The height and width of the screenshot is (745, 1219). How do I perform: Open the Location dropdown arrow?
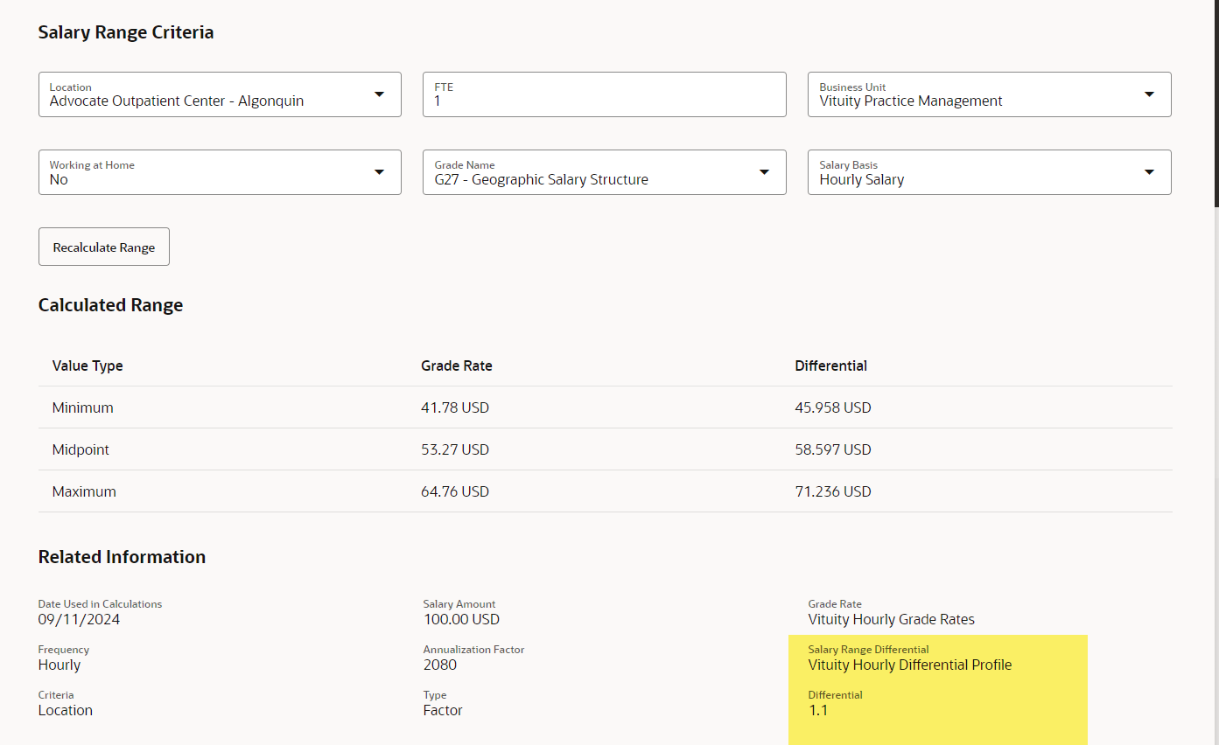(x=379, y=94)
